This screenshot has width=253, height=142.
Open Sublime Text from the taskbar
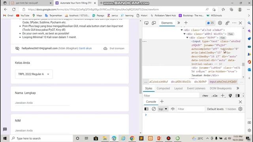point(141,138)
